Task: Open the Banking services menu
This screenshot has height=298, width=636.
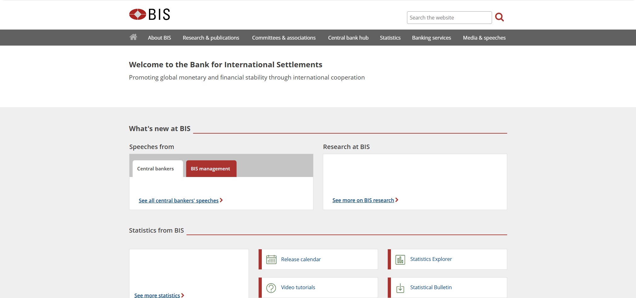Action: [432, 38]
